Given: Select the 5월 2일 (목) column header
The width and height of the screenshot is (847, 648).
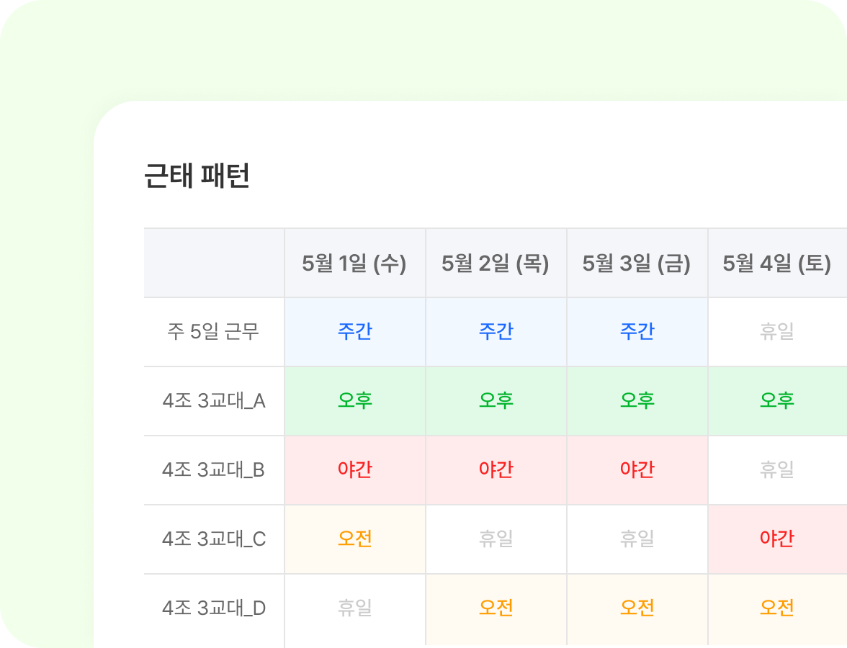Looking at the screenshot, I should (x=496, y=264).
